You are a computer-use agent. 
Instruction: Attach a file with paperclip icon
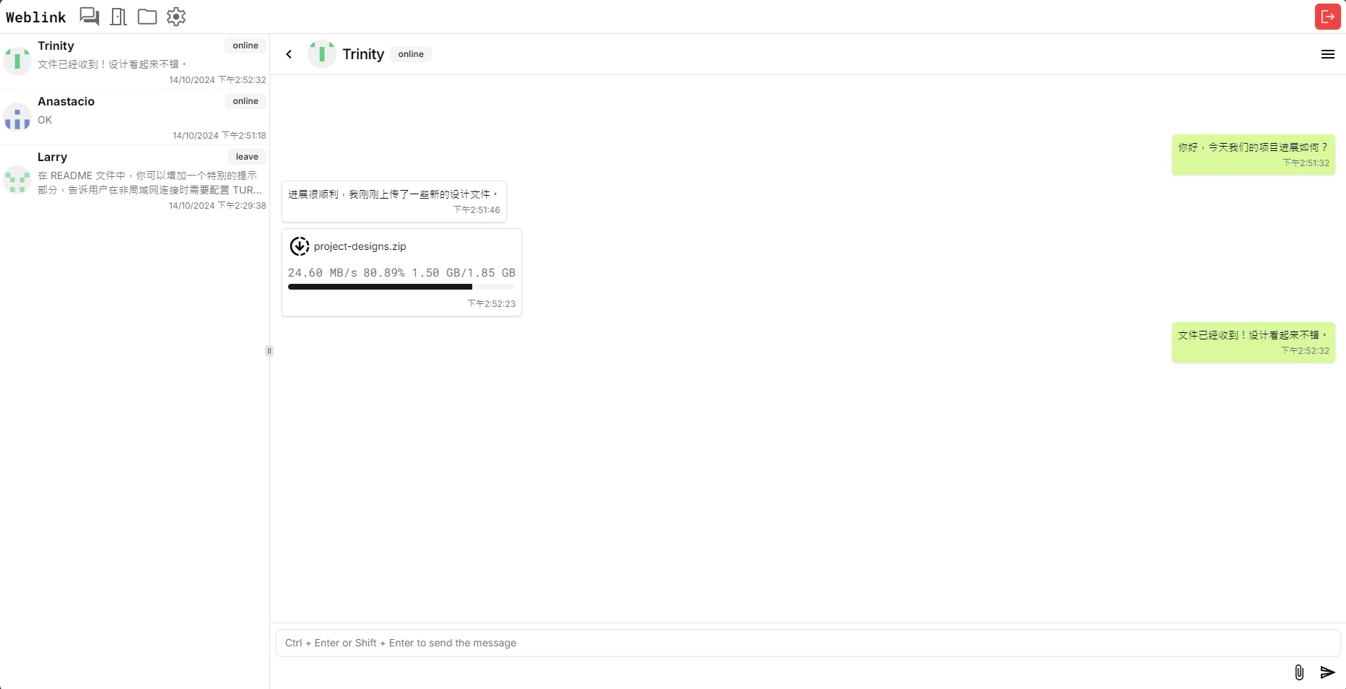1299,672
